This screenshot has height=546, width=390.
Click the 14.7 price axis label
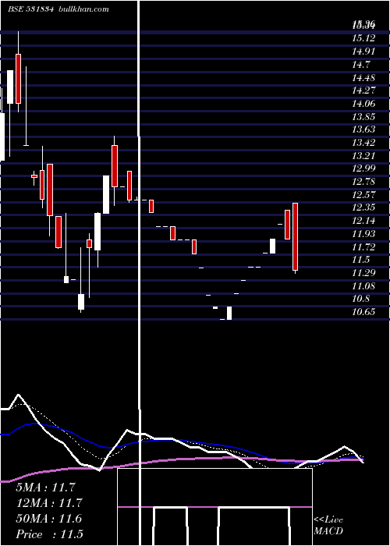coord(361,65)
